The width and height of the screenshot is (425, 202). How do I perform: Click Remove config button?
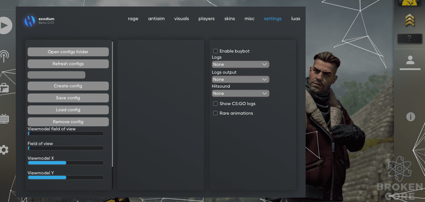(x=68, y=122)
